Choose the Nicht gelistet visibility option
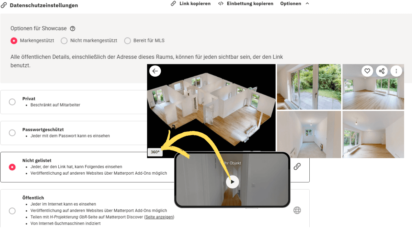The height and width of the screenshot is (232, 412). [12, 167]
